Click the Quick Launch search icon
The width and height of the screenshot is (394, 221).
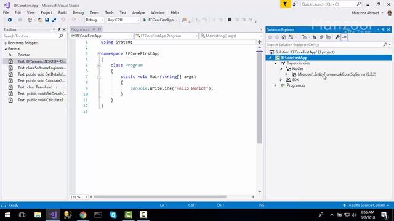[358, 4]
